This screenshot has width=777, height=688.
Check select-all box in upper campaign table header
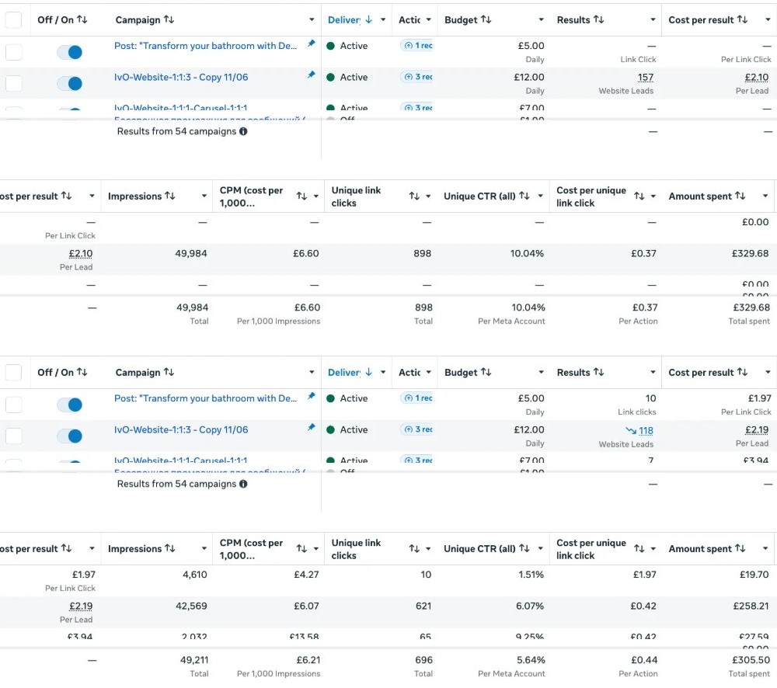pyautogui.click(x=13, y=20)
